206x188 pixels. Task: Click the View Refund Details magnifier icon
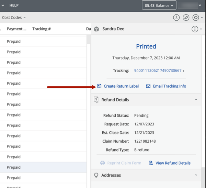point(151,163)
